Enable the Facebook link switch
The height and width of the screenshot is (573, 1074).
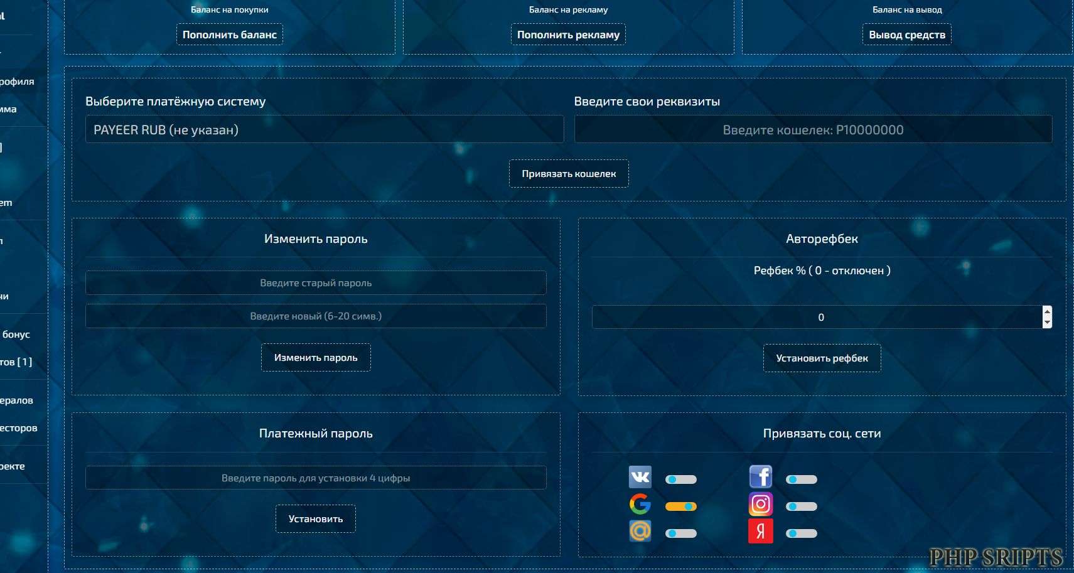coord(801,479)
